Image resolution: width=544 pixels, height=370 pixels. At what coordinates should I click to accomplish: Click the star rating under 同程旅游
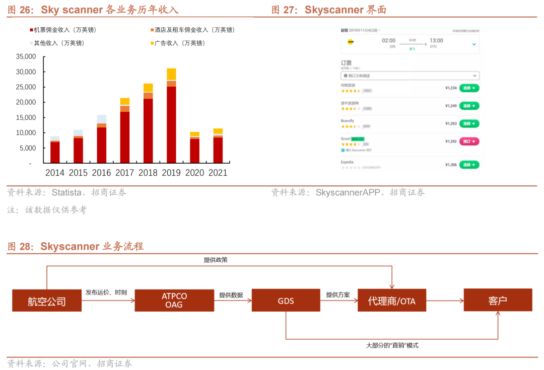tap(351, 91)
